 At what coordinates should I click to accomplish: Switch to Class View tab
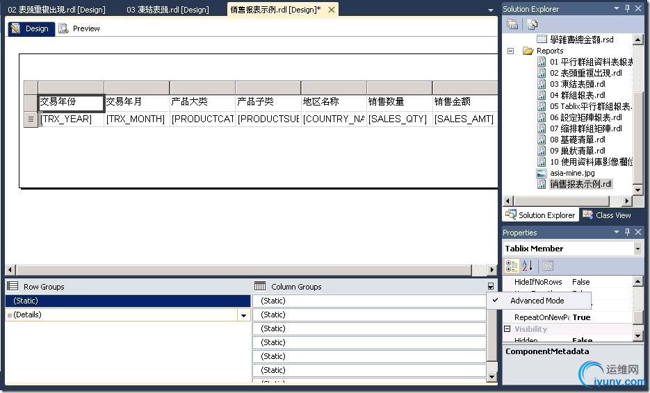point(607,215)
